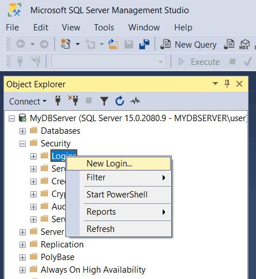
Task: Click the PolyBase folder icon
Action: 34,257
